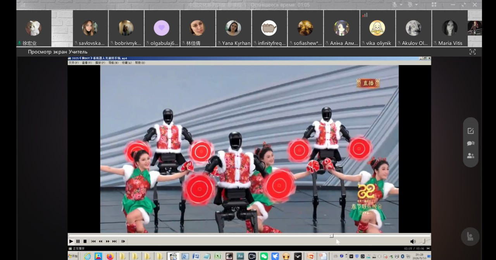Expand camera options dropdown arrow
496x260 pixels.
coord(417,5)
